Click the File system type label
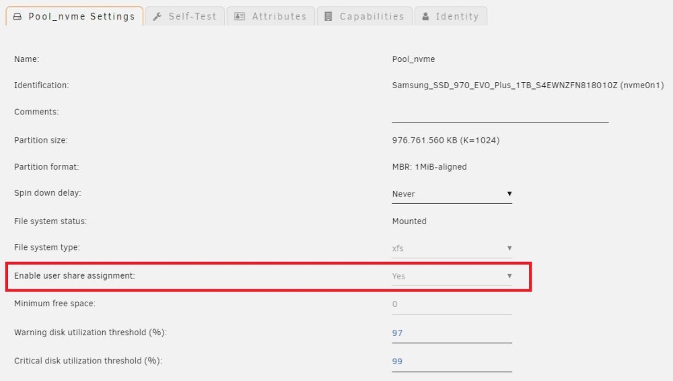The width and height of the screenshot is (673, 381). [x=47, y=248]
